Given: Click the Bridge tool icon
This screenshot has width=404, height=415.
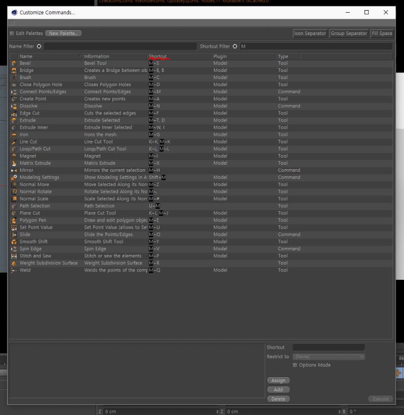Looking at the screenshot, I should (x=14, y=70).
